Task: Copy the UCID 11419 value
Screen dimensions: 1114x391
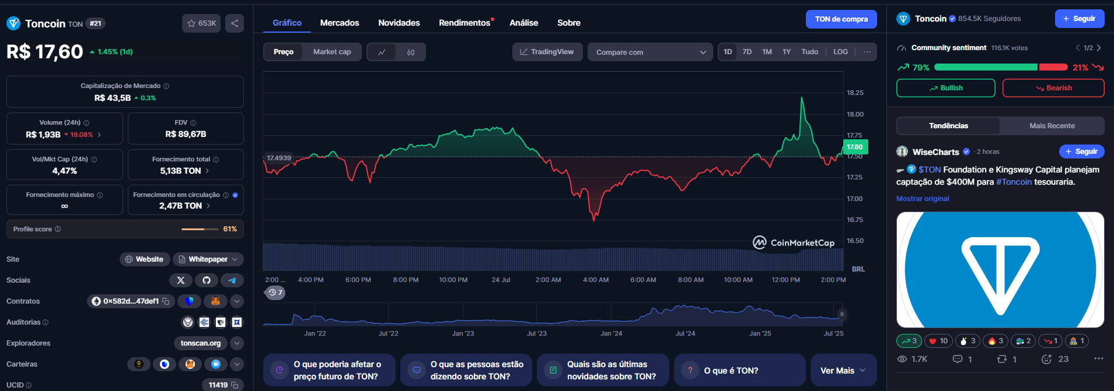Action: click(235, 385)
